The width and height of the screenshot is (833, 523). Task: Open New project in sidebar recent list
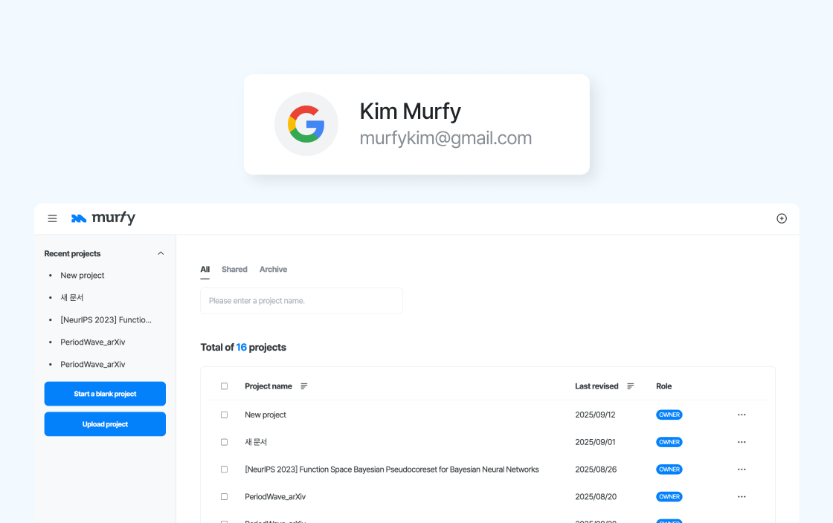pos(83,276)
